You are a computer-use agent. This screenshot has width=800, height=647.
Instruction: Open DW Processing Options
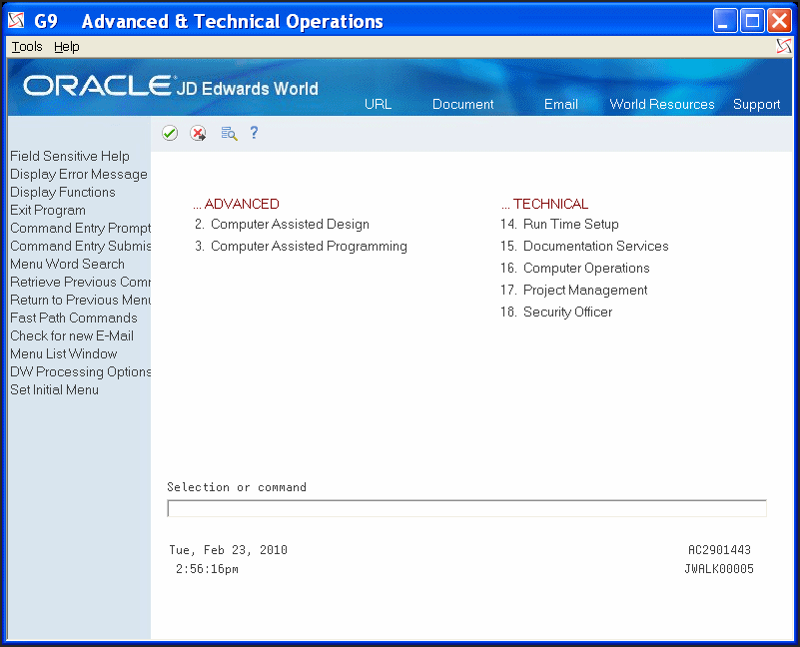80,371
